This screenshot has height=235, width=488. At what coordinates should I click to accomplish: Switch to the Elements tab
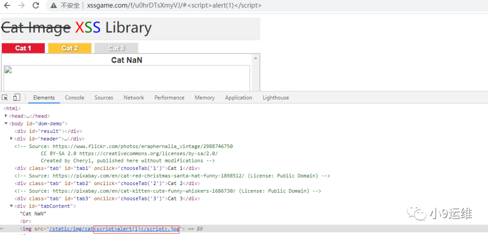tap(44, 98)
